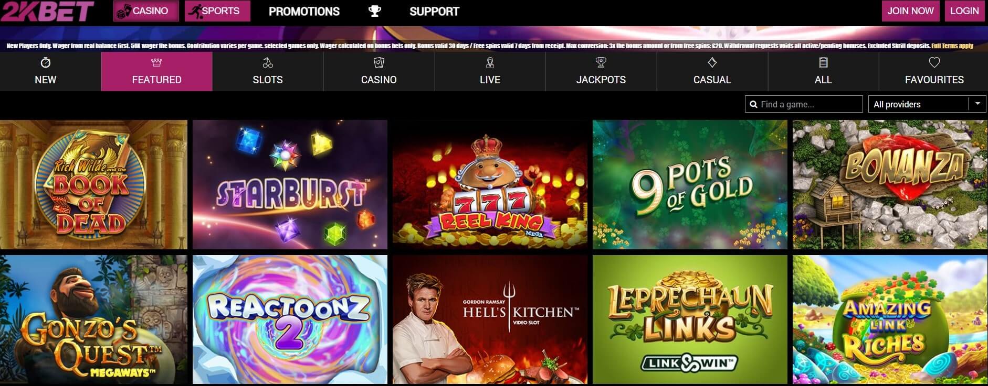The width and height of the screenshot is (988, 386).
Task: Click the trophy icon in the top navigation
Action: pos(374,11)
